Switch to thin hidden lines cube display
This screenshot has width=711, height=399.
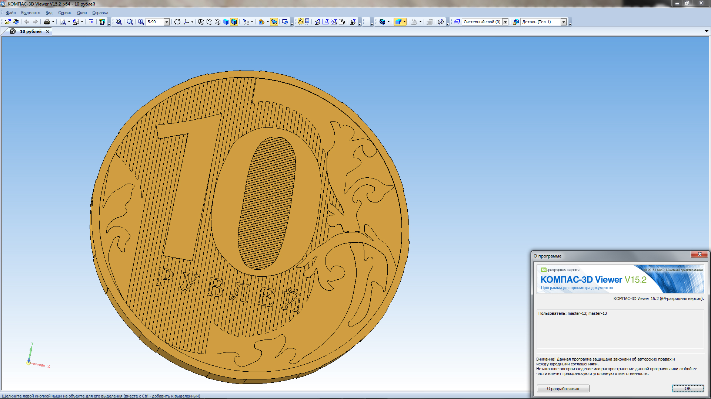point(217,22)
